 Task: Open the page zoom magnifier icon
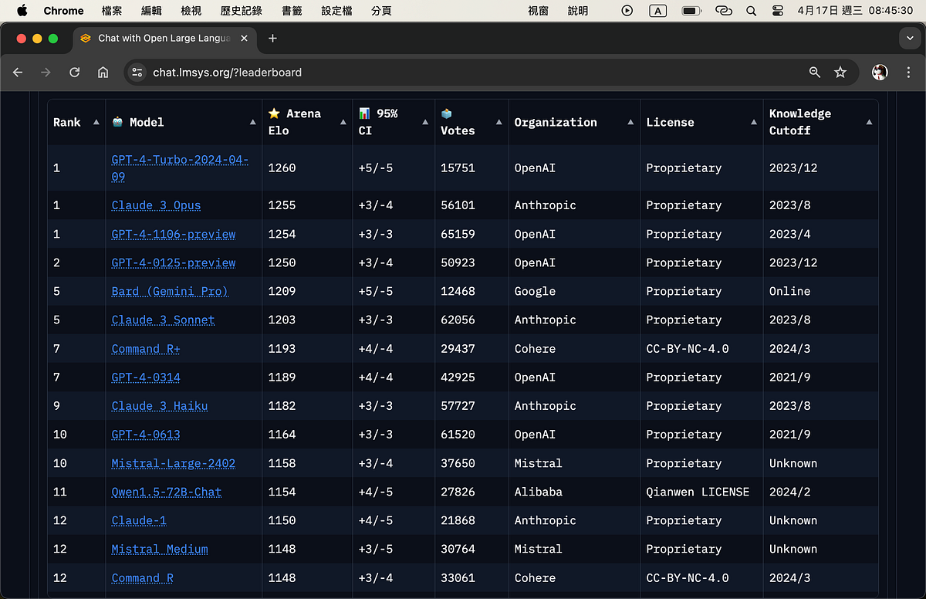pos(814,72)
